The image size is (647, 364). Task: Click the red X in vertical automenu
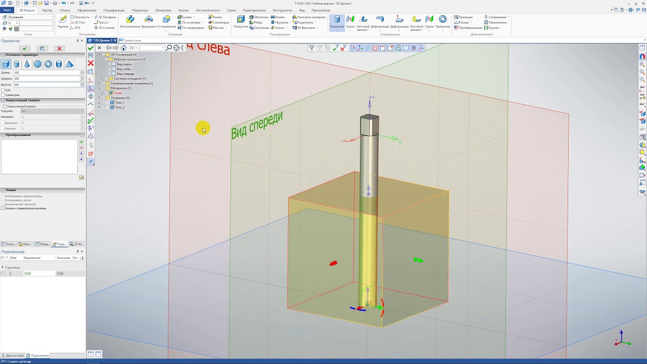click(90, 63)
